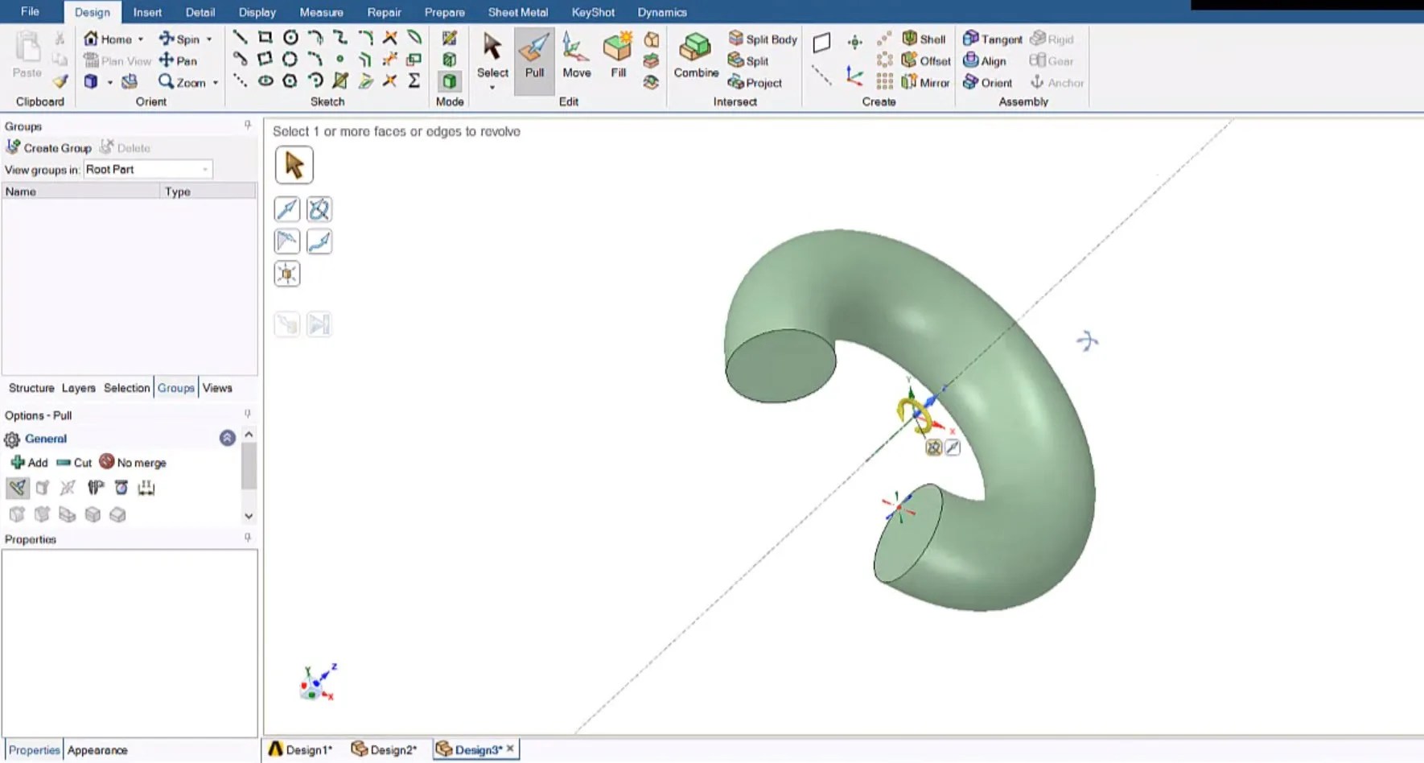1424x763 pixels.
Task: Click the Orient assembly tool
Action: [x=988, y=82]
